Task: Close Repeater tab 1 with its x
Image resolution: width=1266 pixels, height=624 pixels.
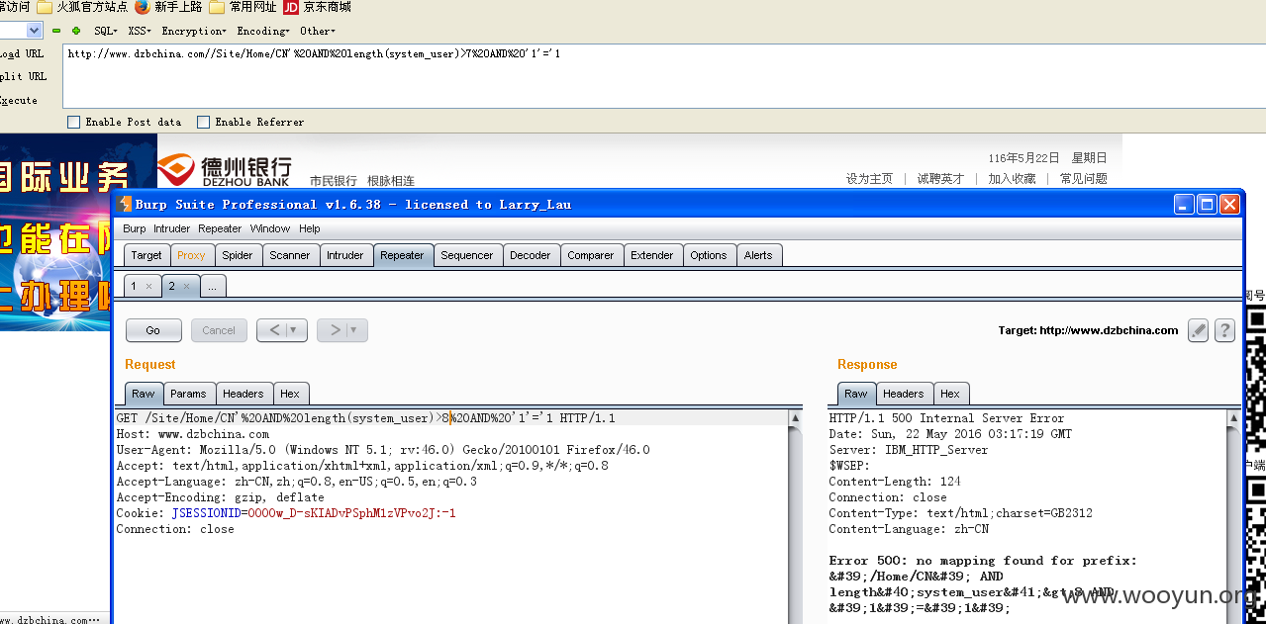Action: (148, 286)
